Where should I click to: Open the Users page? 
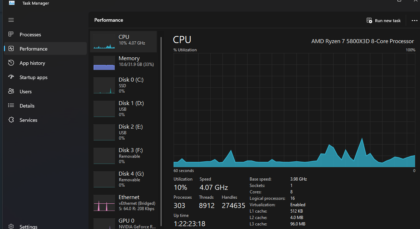[45, 92]
